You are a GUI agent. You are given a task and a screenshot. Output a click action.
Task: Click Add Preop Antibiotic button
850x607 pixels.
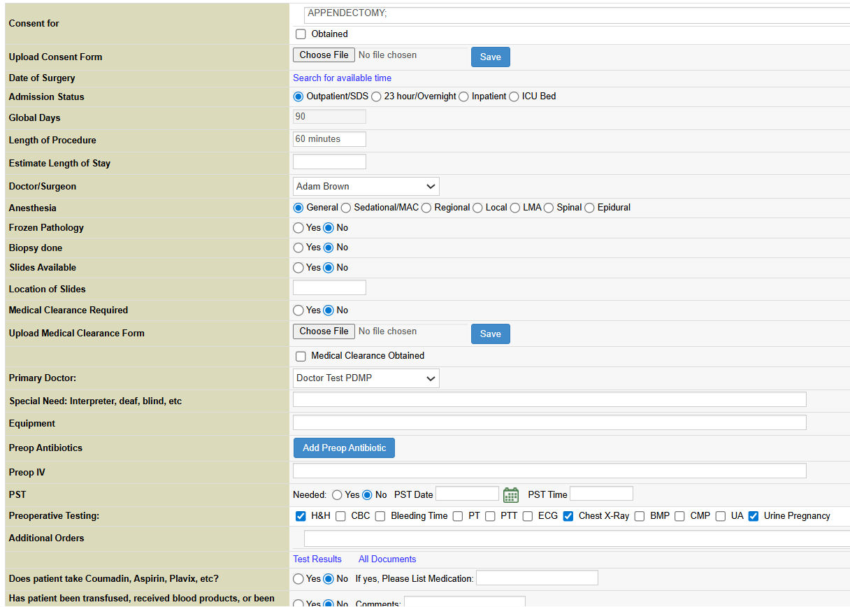pos(344,448)
